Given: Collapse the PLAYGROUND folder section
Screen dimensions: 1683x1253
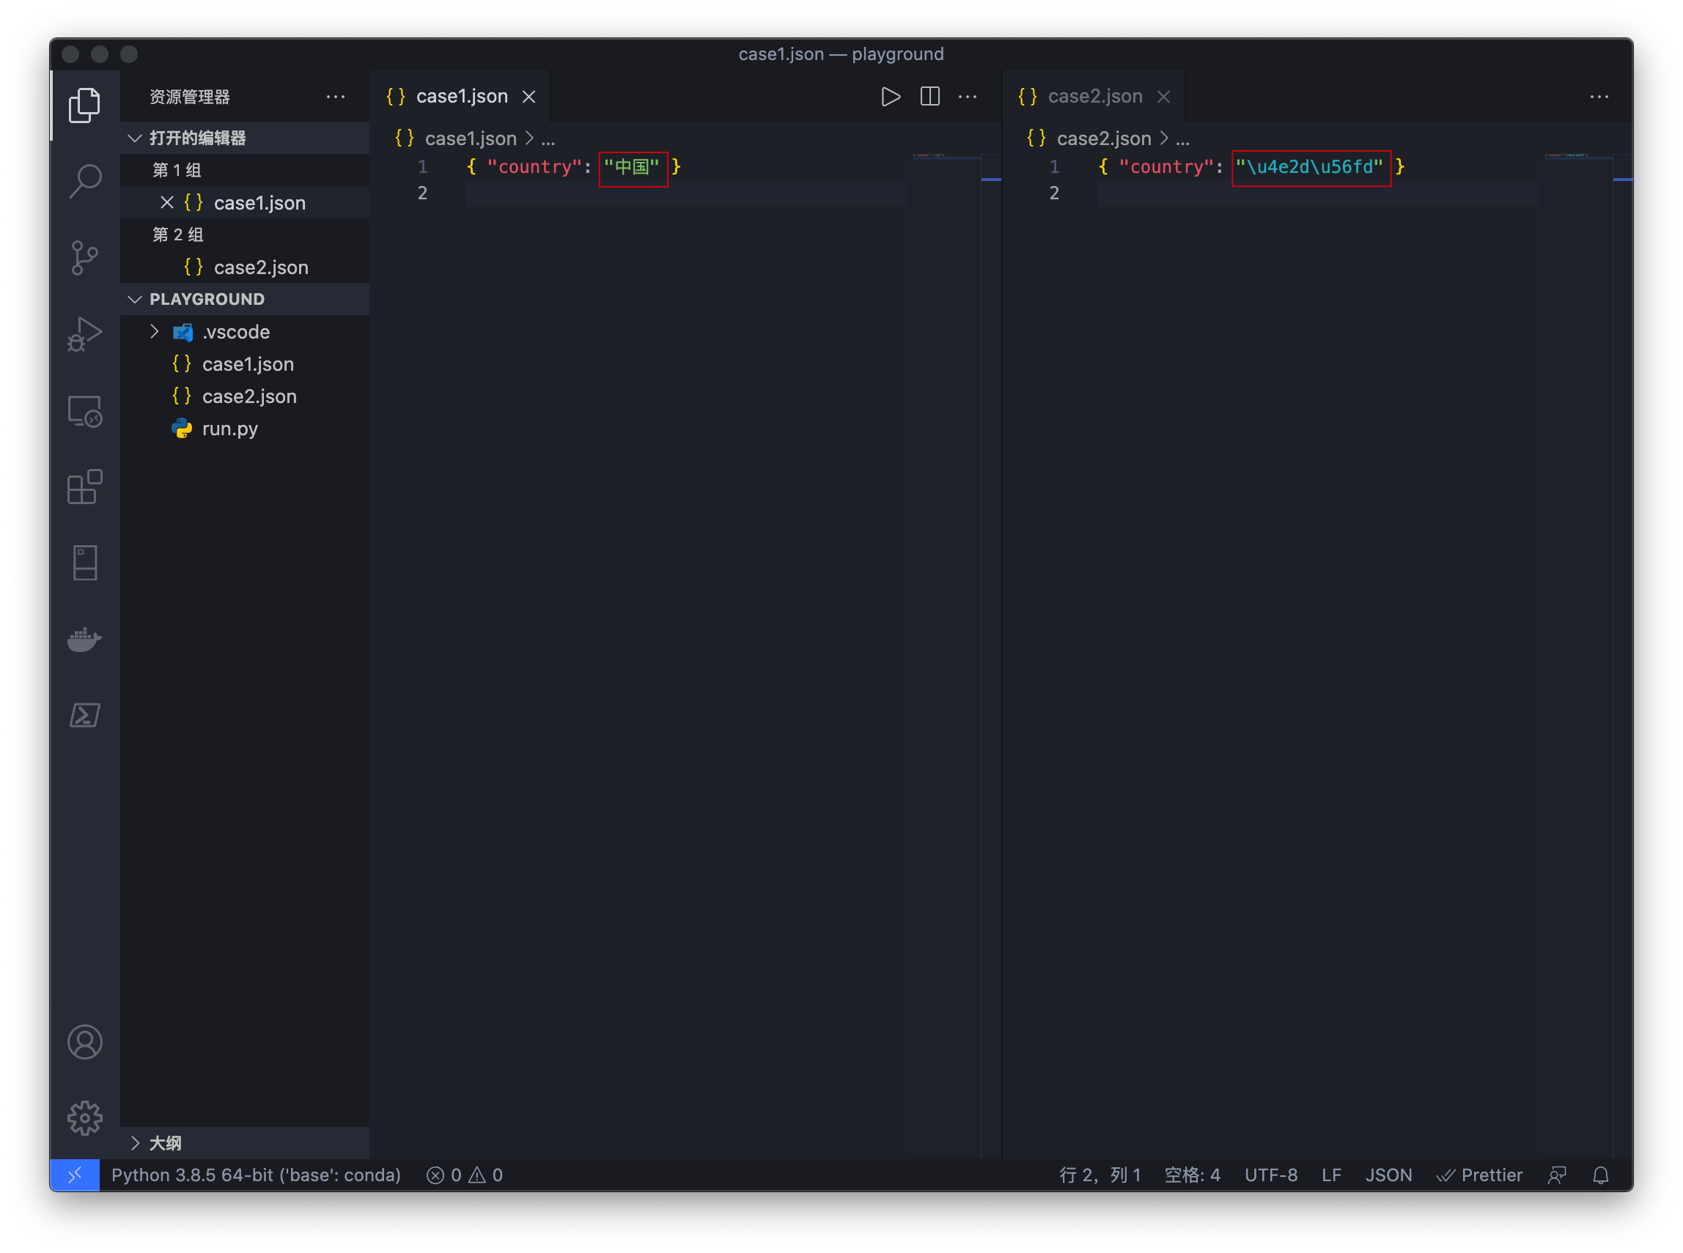Looking at the screenshot, I should coord(244,299).
